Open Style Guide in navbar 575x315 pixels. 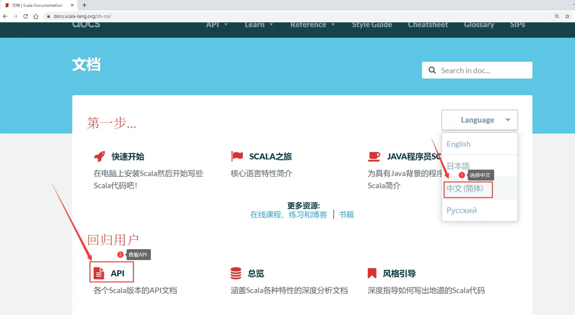point(372,25)
